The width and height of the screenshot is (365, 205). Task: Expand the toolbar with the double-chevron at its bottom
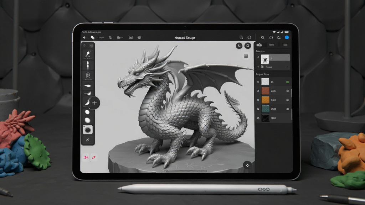point(88,140)
